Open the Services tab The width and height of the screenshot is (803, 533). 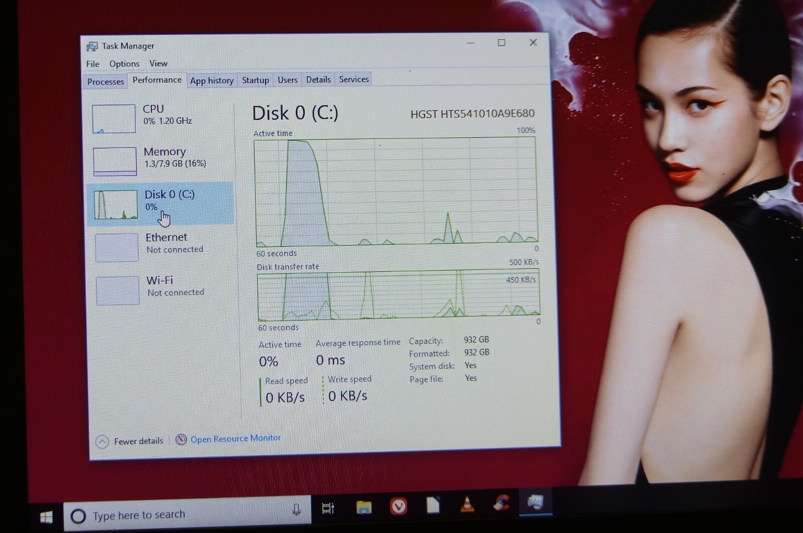coord(354,79)
